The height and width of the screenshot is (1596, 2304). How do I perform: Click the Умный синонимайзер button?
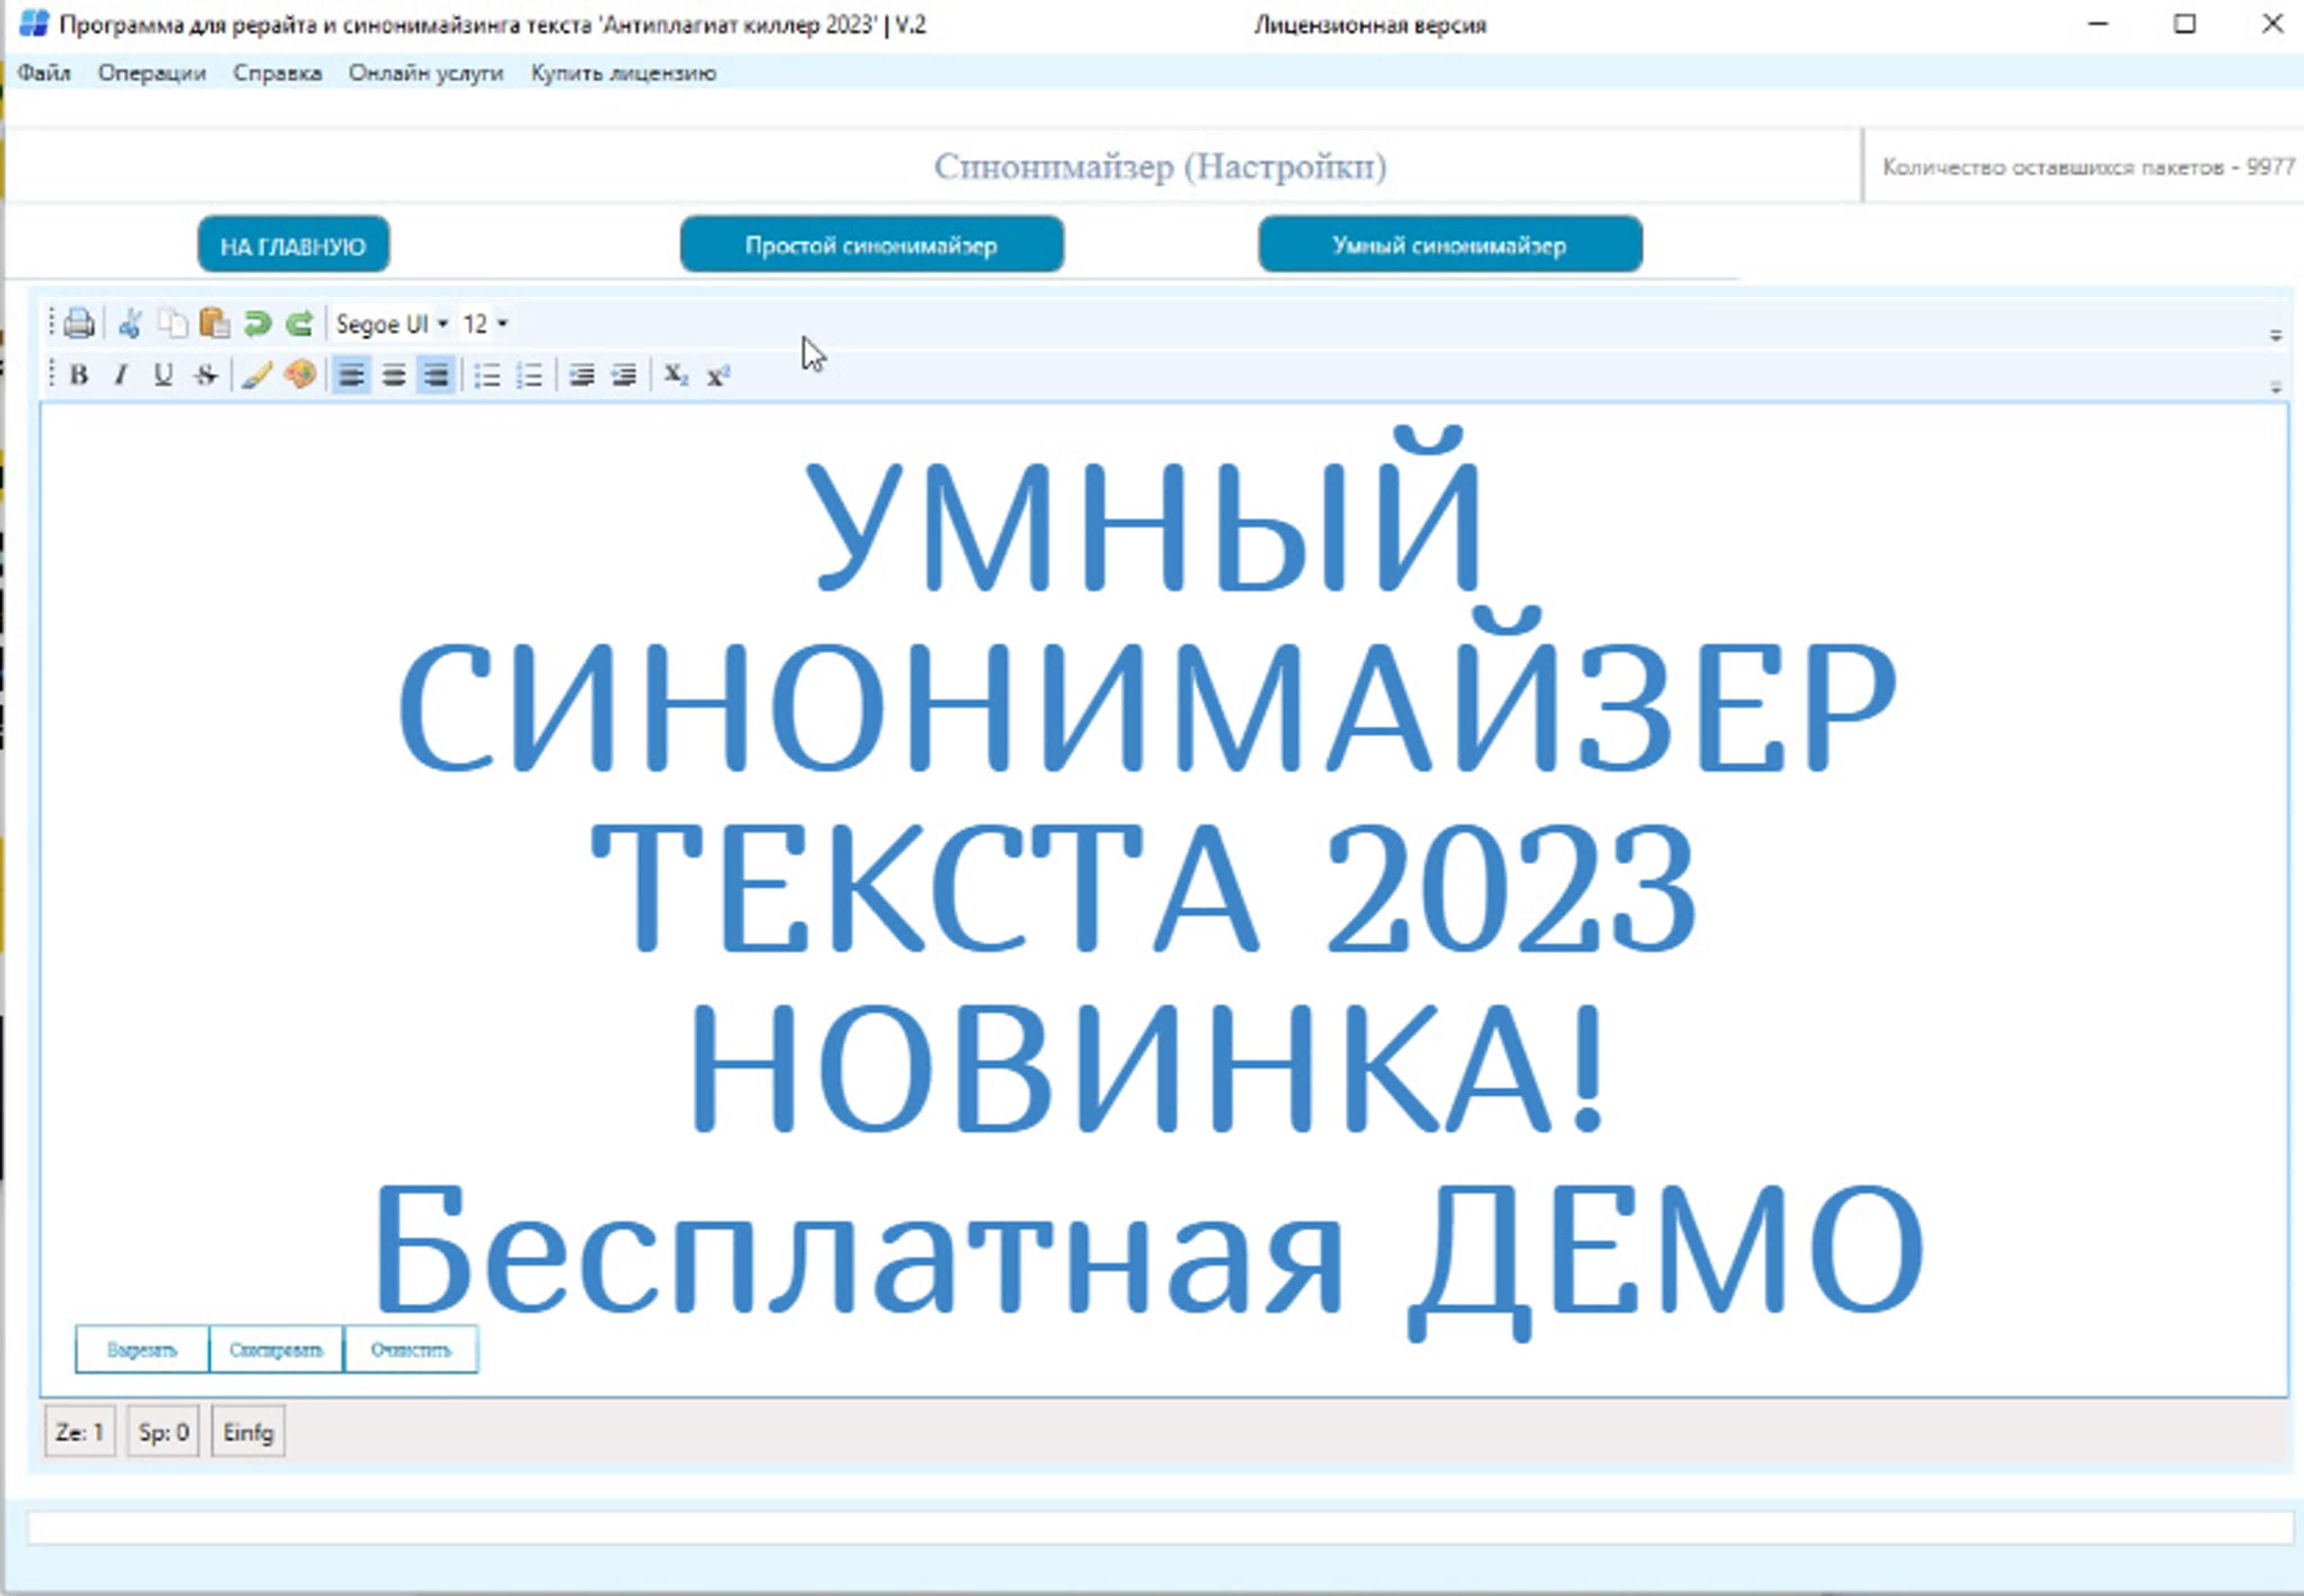[1449, 246]
